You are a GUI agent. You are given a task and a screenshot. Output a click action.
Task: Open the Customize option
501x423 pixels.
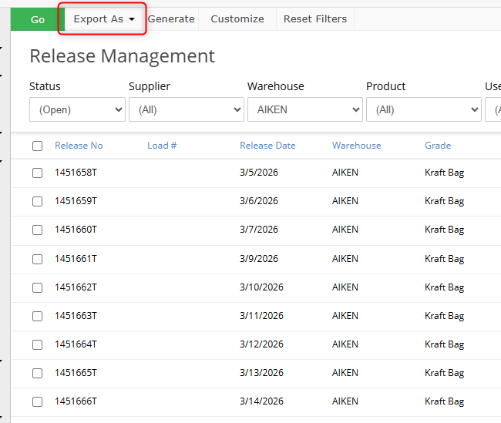(x=237, y=19)
